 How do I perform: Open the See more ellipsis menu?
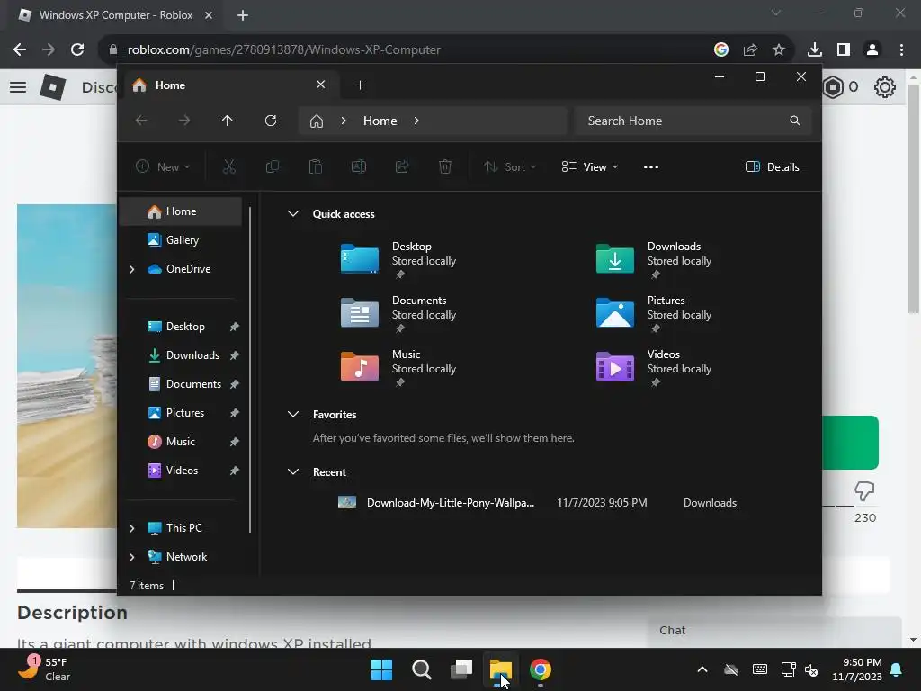(651, 166)
